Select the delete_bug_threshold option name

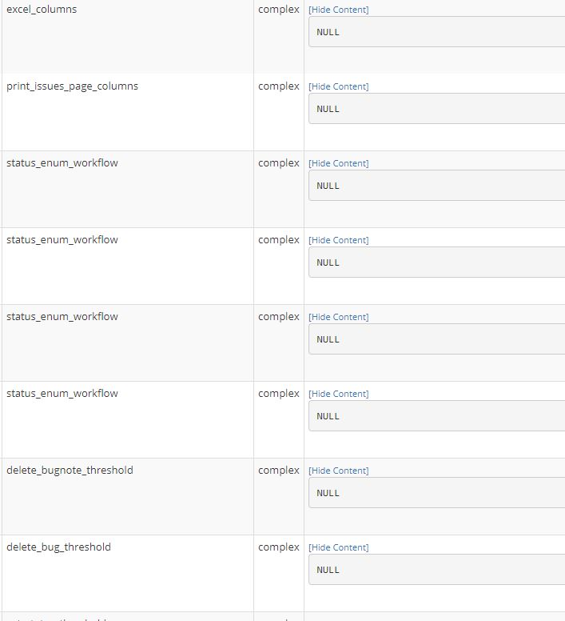58,547
